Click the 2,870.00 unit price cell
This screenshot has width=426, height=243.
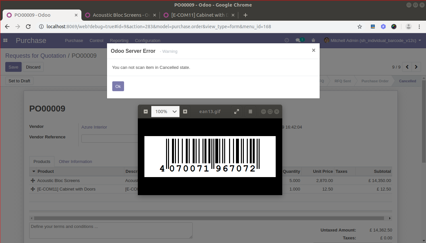[325, 180]
